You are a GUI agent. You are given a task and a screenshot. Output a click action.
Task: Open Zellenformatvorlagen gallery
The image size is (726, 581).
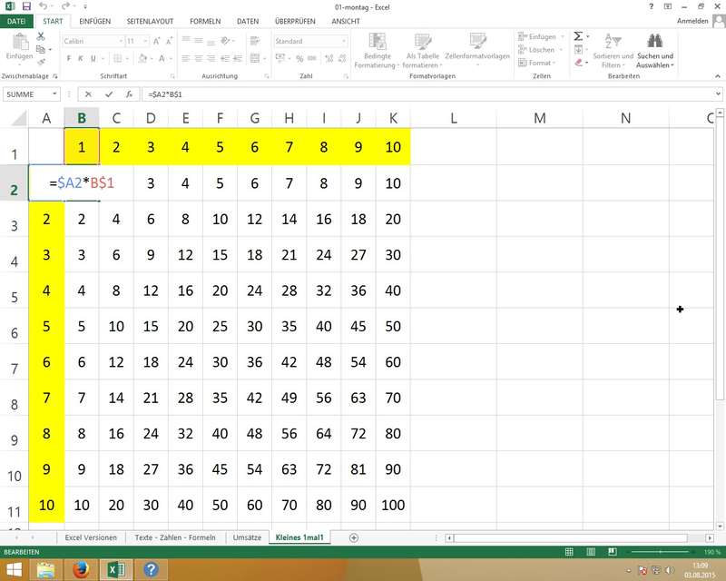477,49
